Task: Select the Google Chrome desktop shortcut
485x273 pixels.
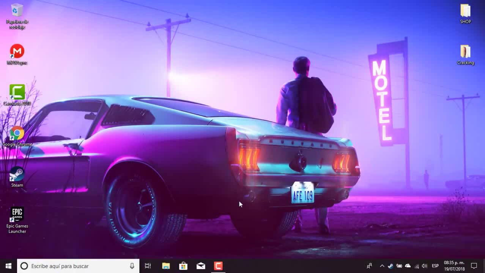Action: 17,136
